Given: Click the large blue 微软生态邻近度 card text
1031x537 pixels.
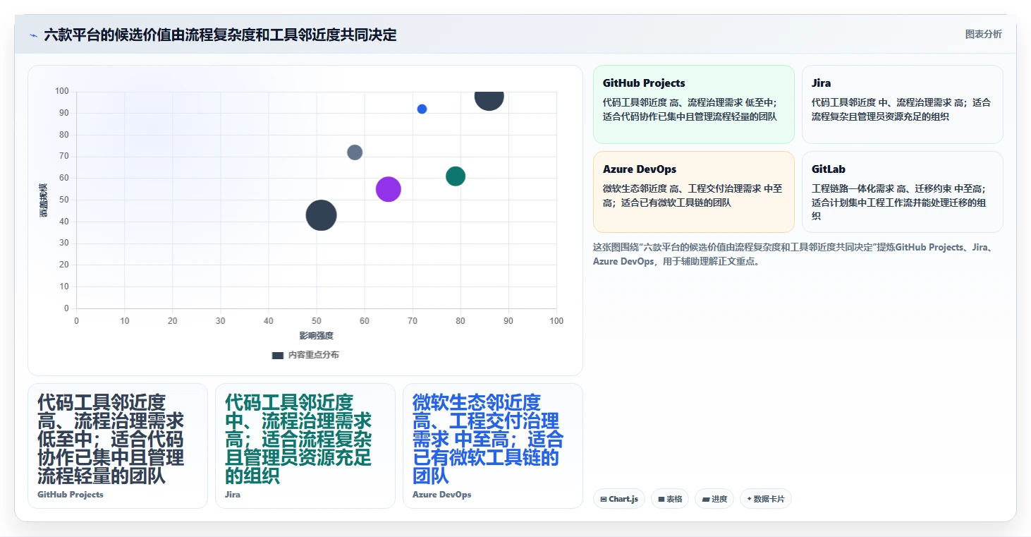Looking at the screenshot, I should [488, 439].
